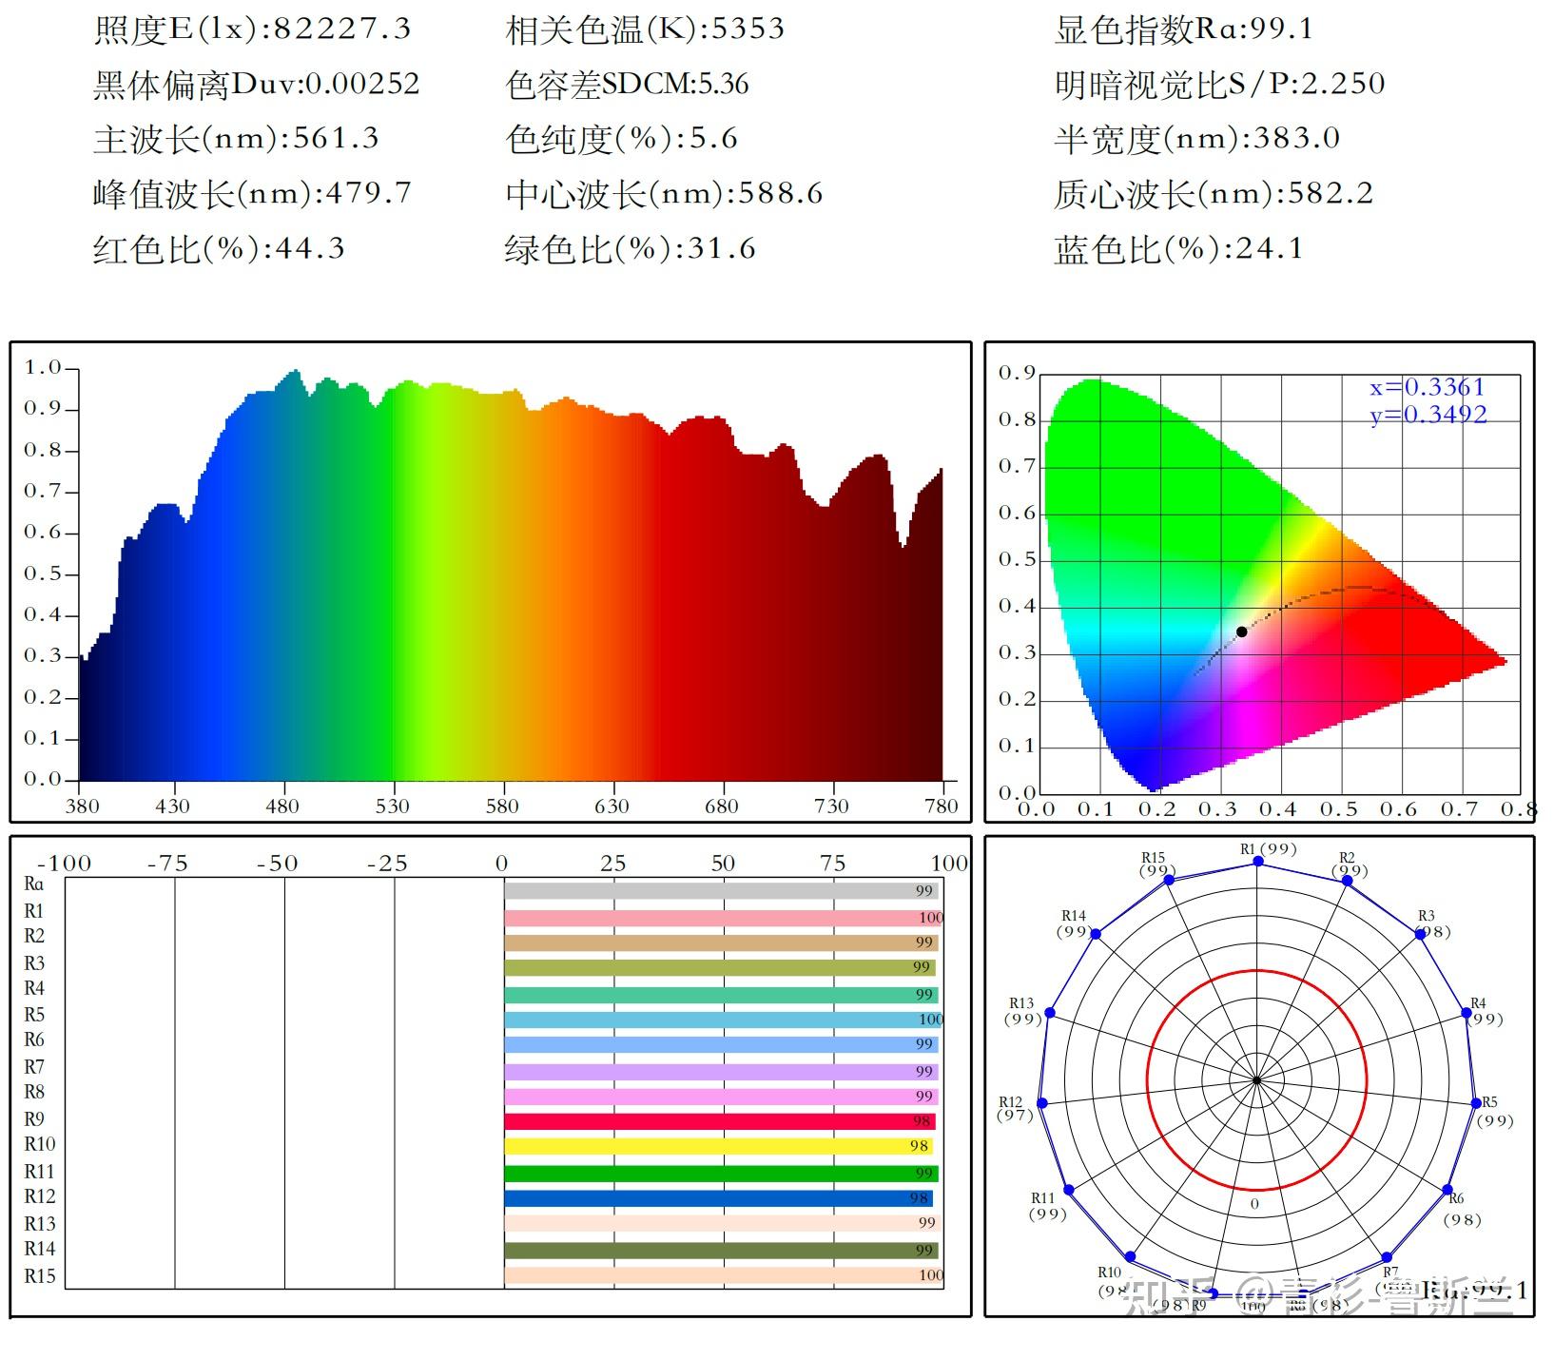Select the 色容差SDCM:5.36 value
1554x1360 pixels.
point(628,85)
